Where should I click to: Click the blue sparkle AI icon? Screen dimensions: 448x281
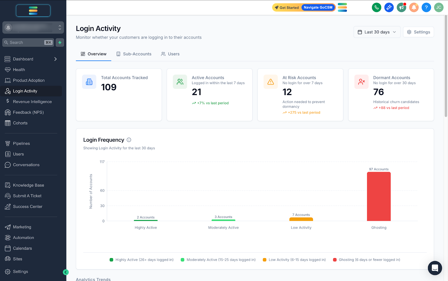click(x=389, y=8)
